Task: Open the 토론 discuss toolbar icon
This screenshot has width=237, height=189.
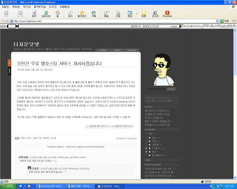Action: 144,14
